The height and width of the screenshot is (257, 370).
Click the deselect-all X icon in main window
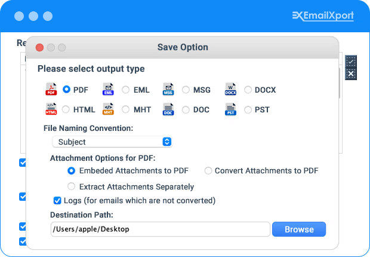click(x=351, y=74)
